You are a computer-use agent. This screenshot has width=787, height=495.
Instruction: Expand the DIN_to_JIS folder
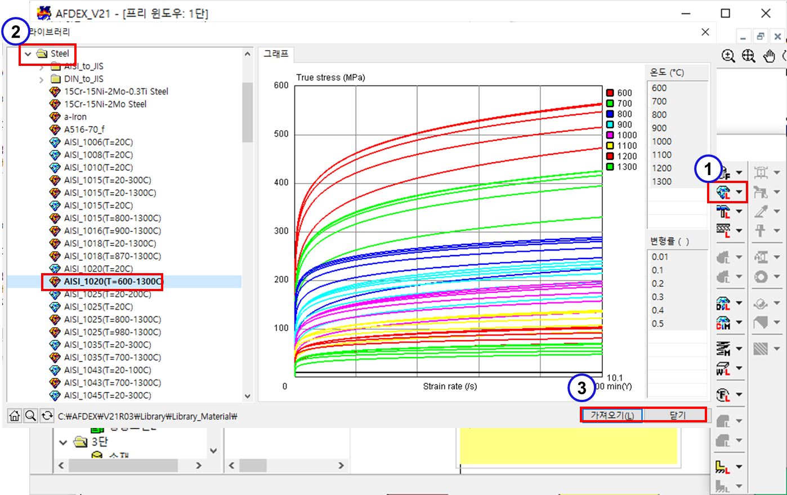pyautogui.click(x=42, y=79)
